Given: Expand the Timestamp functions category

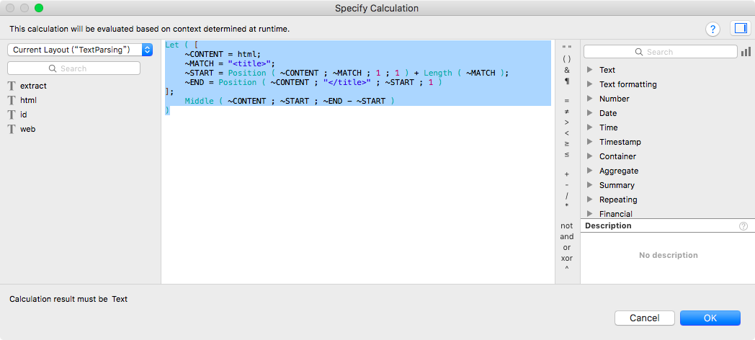Looking at the screenshot, I should pos(589,142).
